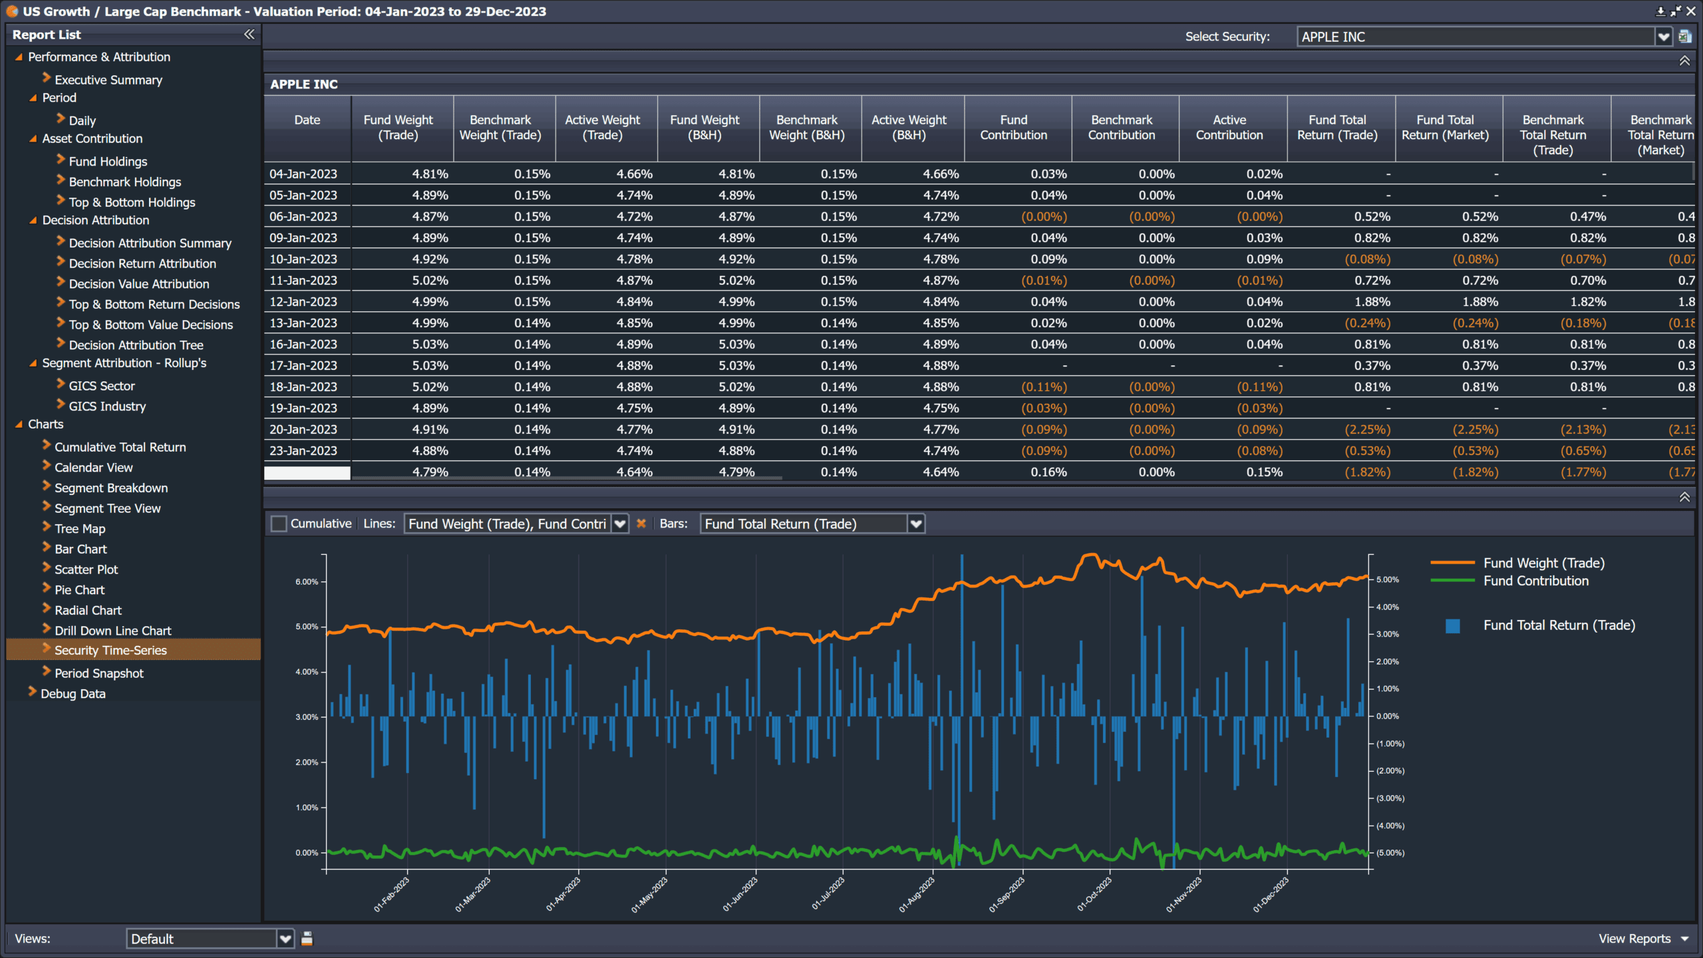Open the Radial Chart report

click(88, 611)
